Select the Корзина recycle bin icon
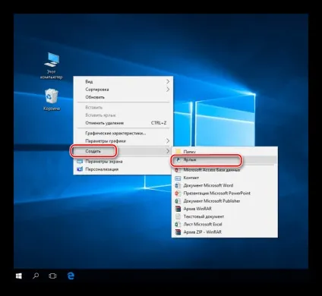322x296 pixels. 52,99
